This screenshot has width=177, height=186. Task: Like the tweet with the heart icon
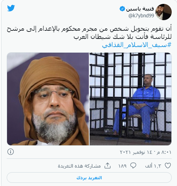point(168,165)
